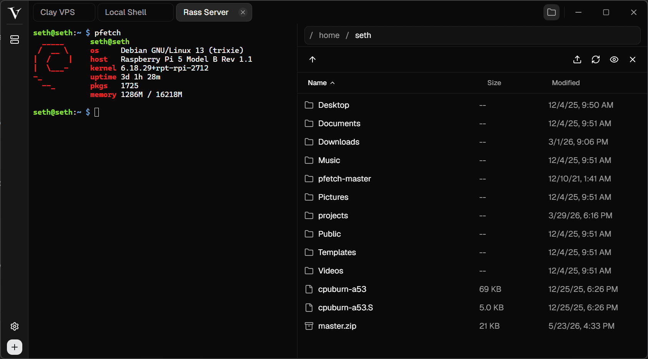648x359 pixels.
Task: Click the pfetch-master folder icon
Action: (309, 179)
